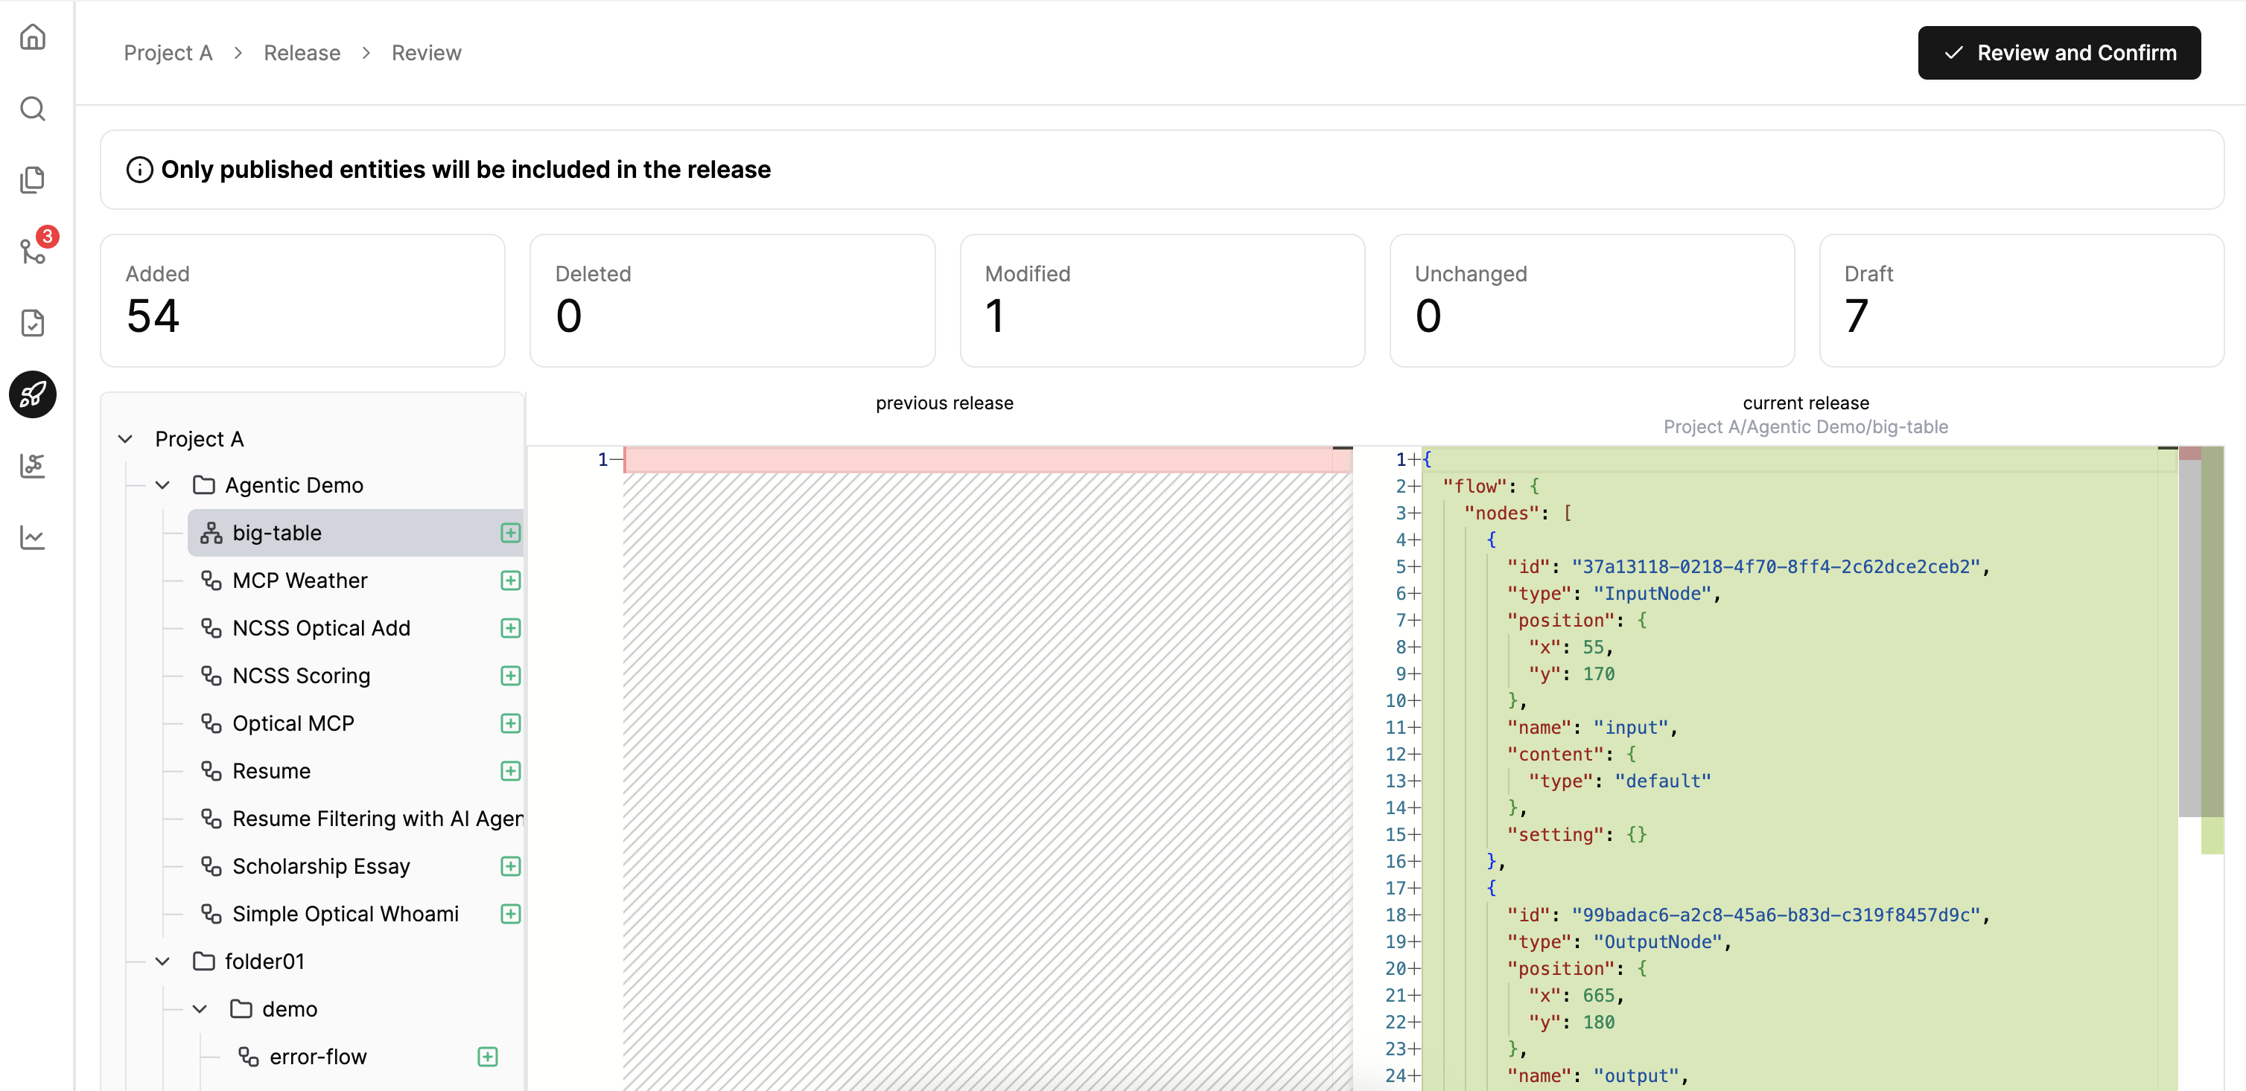
Task: Collapse the Agentic Demo folder
Action: (162, 485)
